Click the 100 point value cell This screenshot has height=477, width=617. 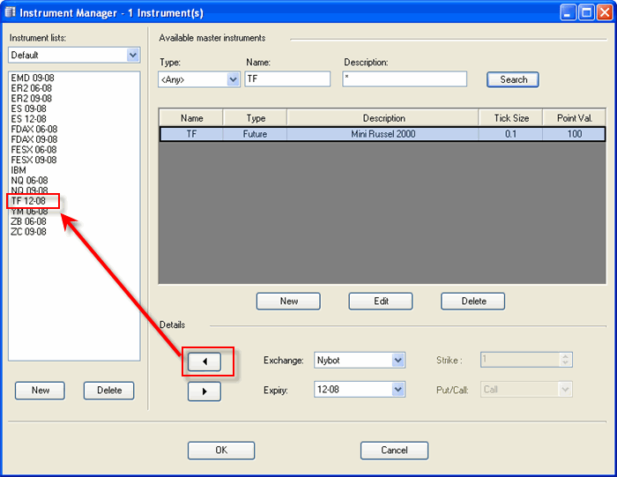point(574,134)
